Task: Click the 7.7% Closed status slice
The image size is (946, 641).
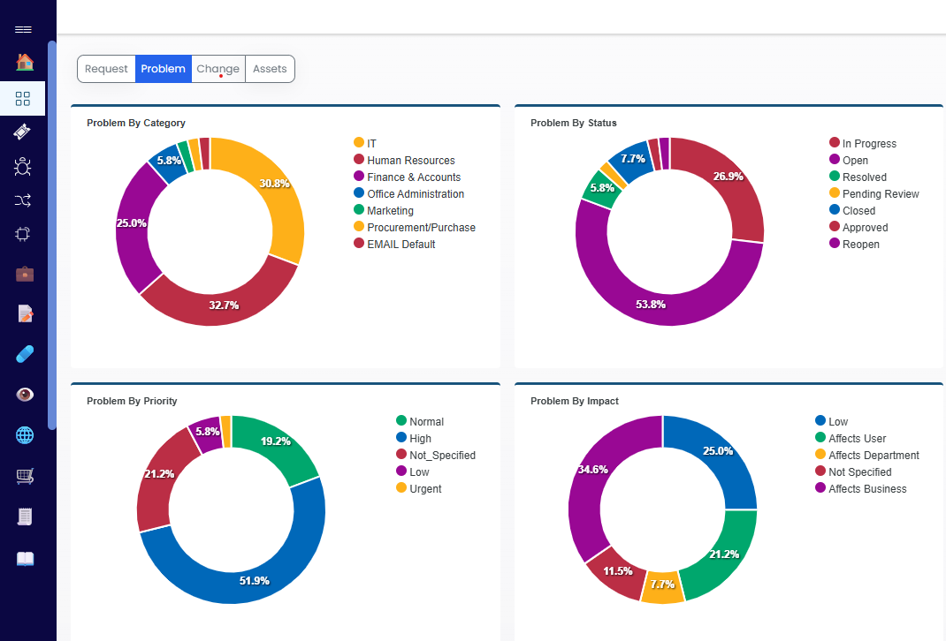Action: [633, 159]
